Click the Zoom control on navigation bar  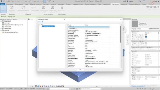[127, 41]
